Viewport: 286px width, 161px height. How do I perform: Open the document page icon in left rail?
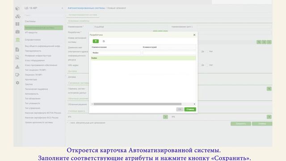tap(17, 50)
